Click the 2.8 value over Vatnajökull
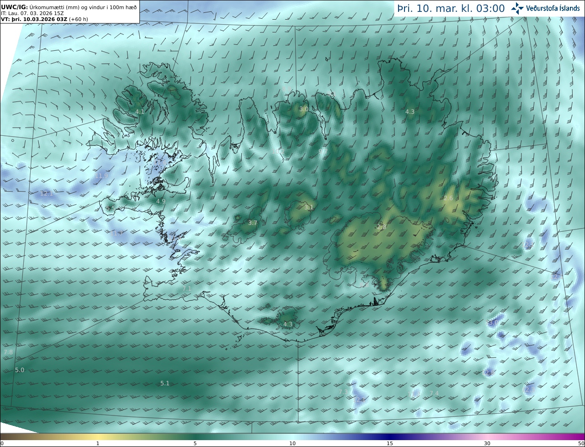 click(381, 227)
